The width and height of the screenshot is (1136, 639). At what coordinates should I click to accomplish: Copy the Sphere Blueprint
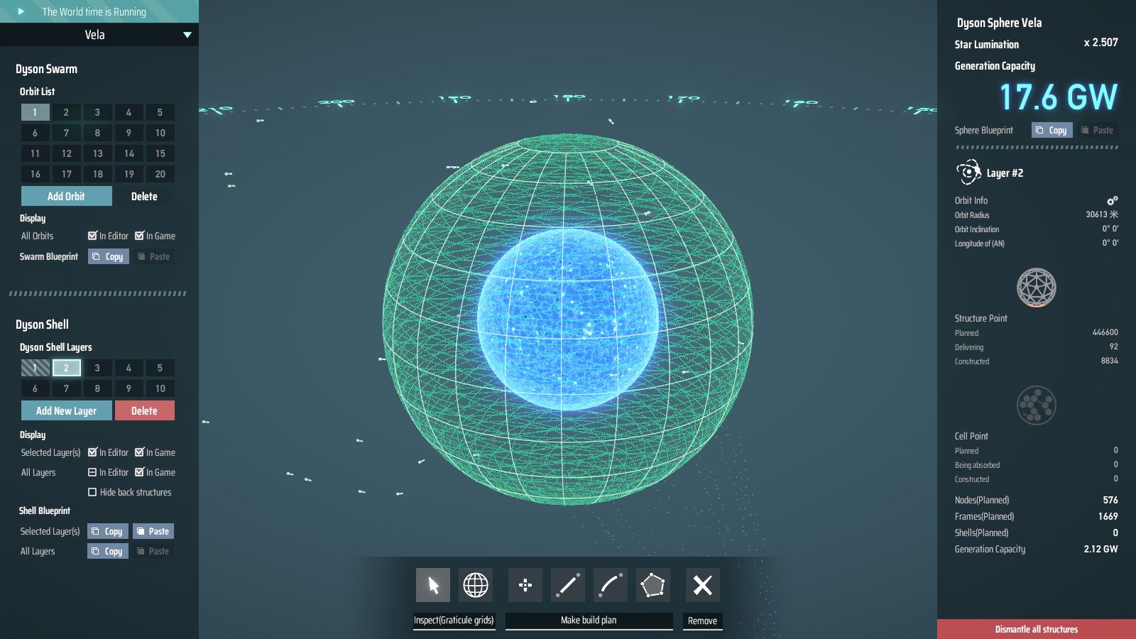tap(1052, 130)
